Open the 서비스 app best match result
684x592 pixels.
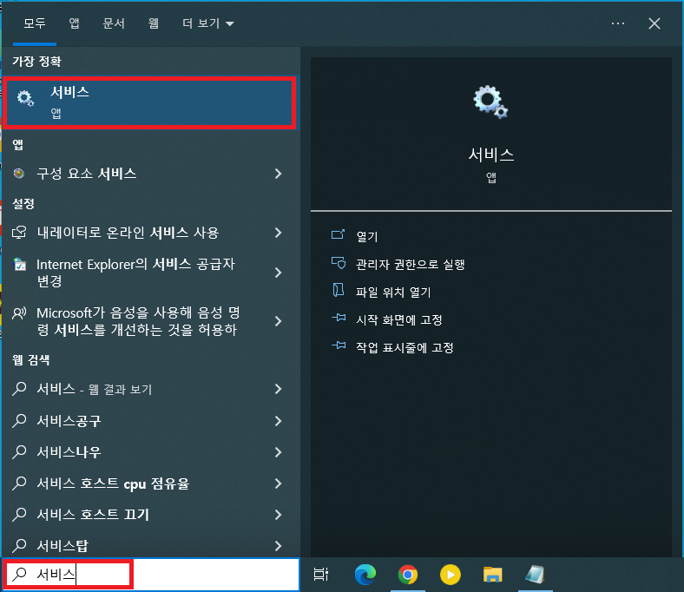click(149, 102)
